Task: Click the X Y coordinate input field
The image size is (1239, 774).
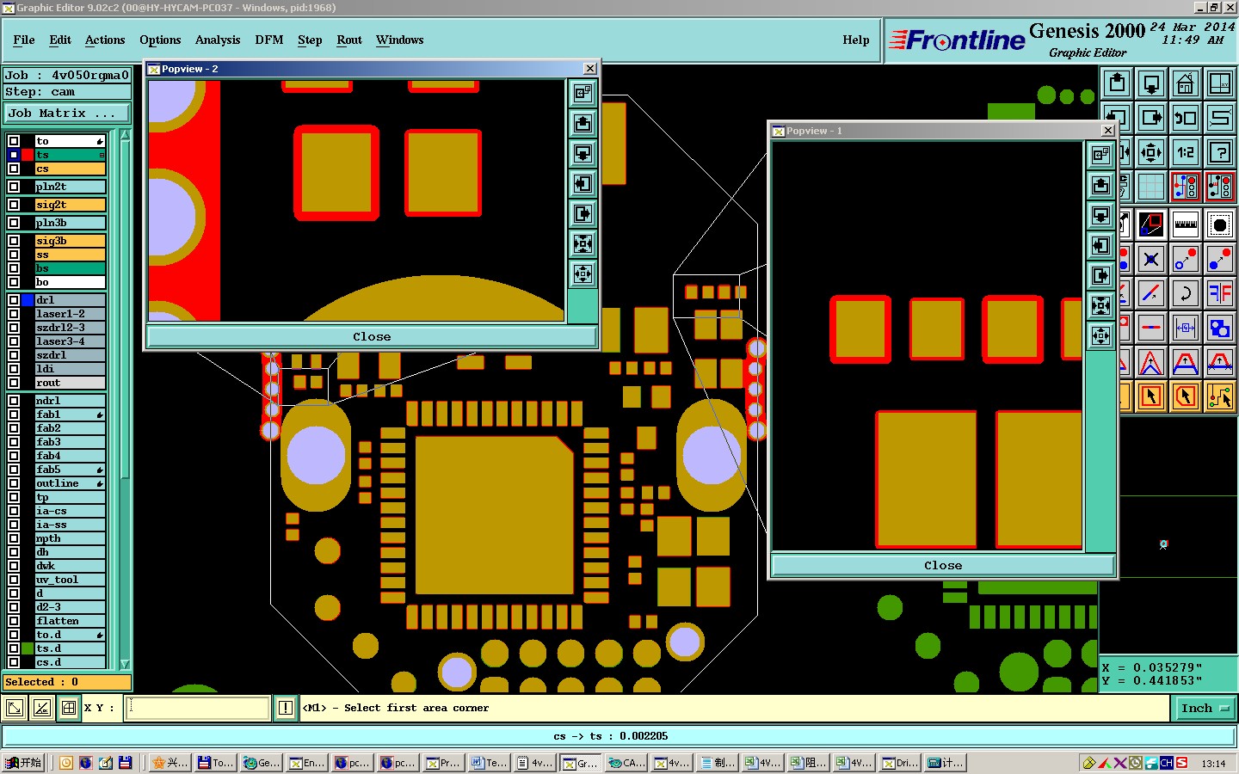Action: 198,708
